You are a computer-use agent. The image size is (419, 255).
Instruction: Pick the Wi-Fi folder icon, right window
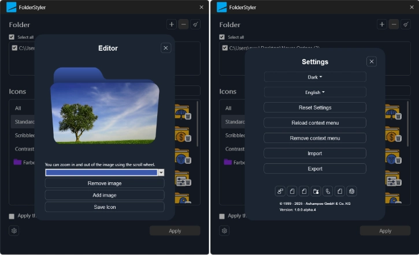tap(392, 156)
